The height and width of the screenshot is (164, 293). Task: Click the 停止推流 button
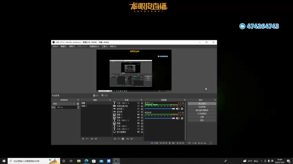[202, 104]
